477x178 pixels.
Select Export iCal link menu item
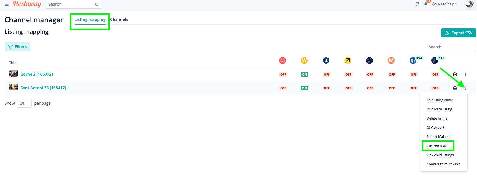click(443, 137)
